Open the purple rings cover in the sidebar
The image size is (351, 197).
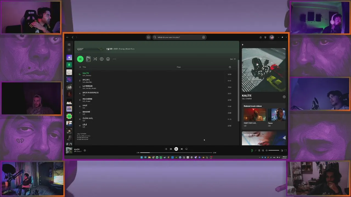point(69,80)
